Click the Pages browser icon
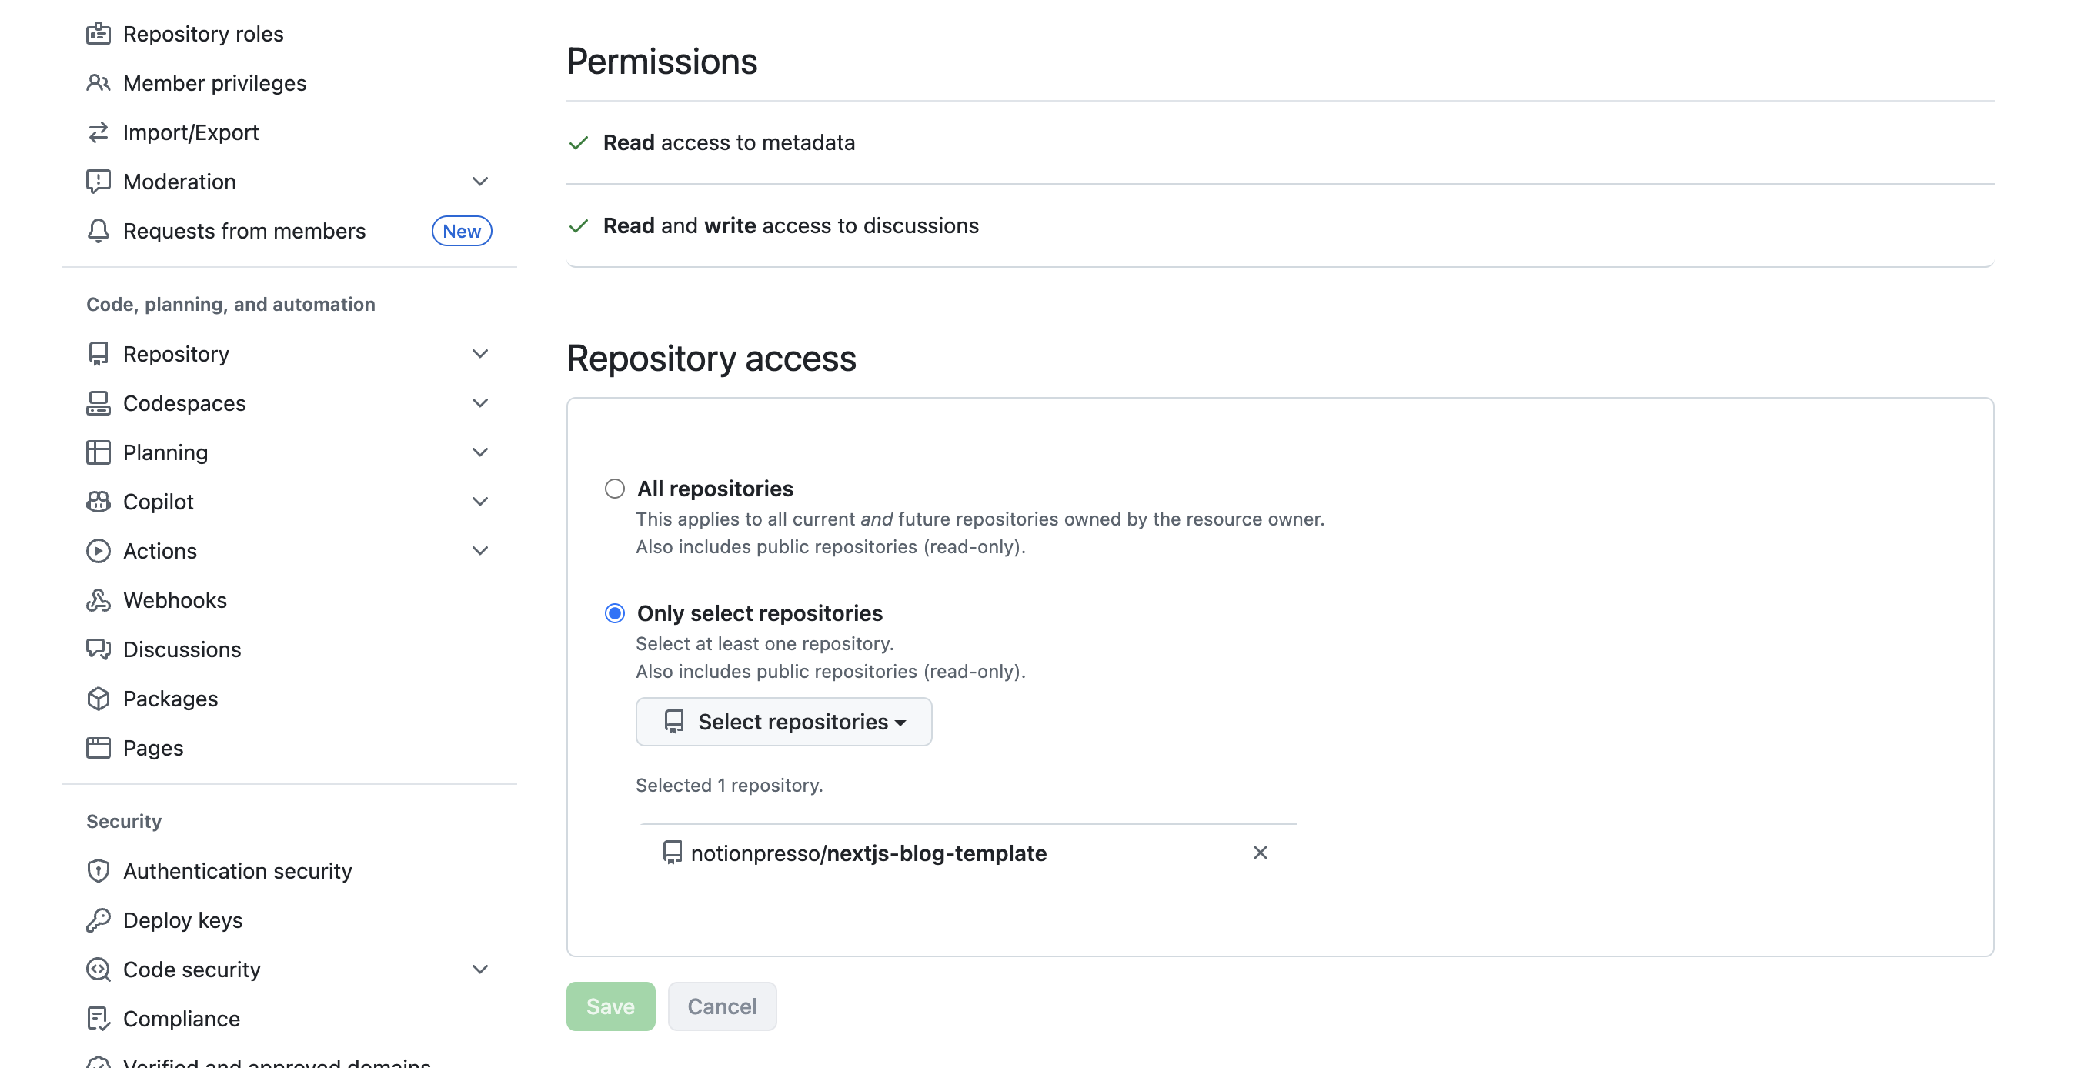 click(x=98, y=748)
